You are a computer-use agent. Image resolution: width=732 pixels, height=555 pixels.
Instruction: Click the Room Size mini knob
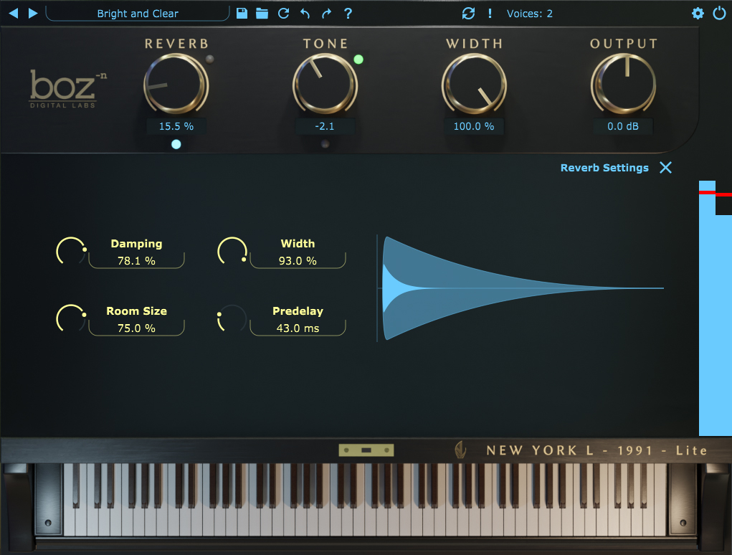tap(71, 319)
